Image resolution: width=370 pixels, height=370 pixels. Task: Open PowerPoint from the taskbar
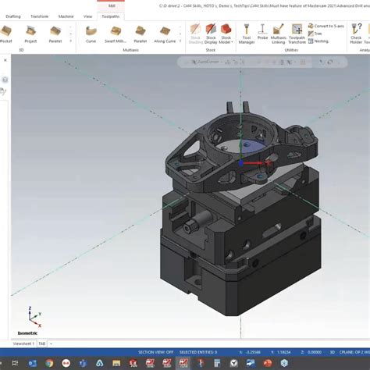coord(268,363)
